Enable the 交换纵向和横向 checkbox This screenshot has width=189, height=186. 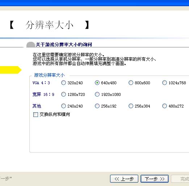tap(35, 114)
